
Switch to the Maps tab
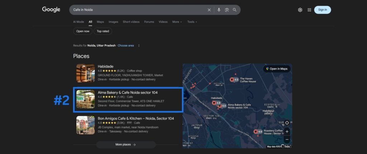coord(100,22)
